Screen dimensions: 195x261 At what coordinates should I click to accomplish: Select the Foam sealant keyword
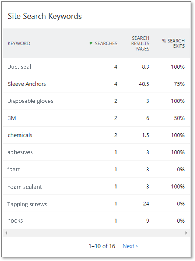25,187
